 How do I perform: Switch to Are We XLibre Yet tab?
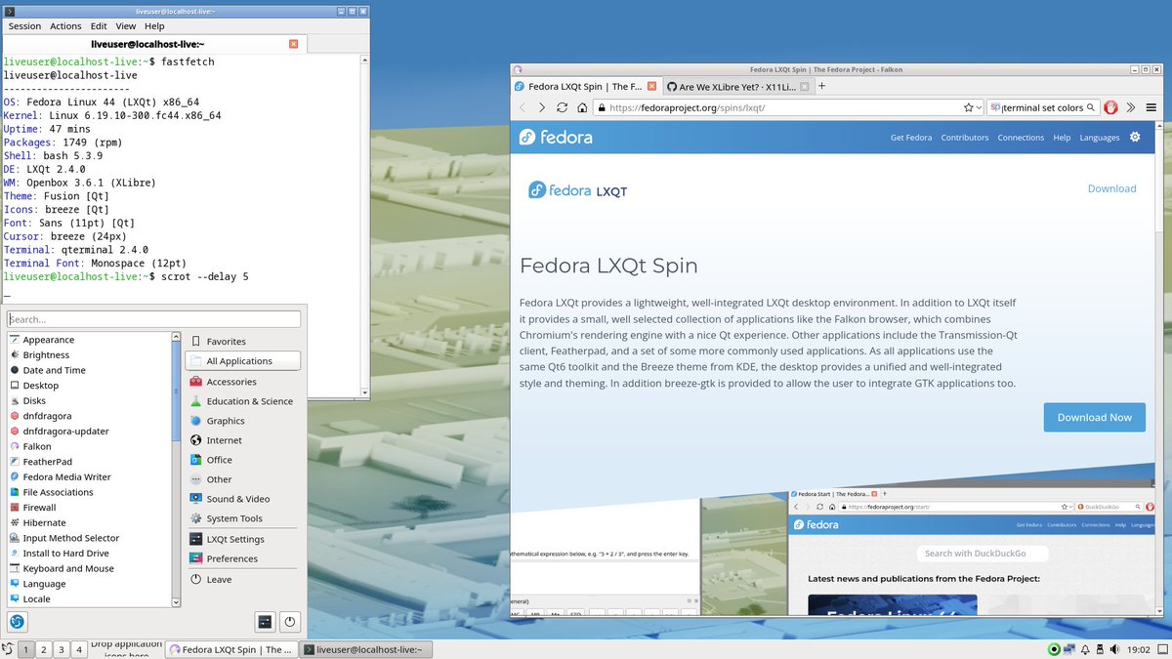click(x=738, y=86)
